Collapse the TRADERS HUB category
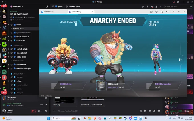 pos(18,74)
